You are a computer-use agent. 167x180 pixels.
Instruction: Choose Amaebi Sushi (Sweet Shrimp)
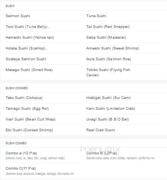(x=113, y=48)
